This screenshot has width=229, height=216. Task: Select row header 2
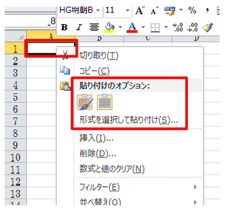click(15, 61)
